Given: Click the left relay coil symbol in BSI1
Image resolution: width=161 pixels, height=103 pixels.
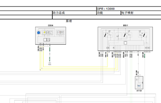Looking at the screenshot, I should point(110,35).
